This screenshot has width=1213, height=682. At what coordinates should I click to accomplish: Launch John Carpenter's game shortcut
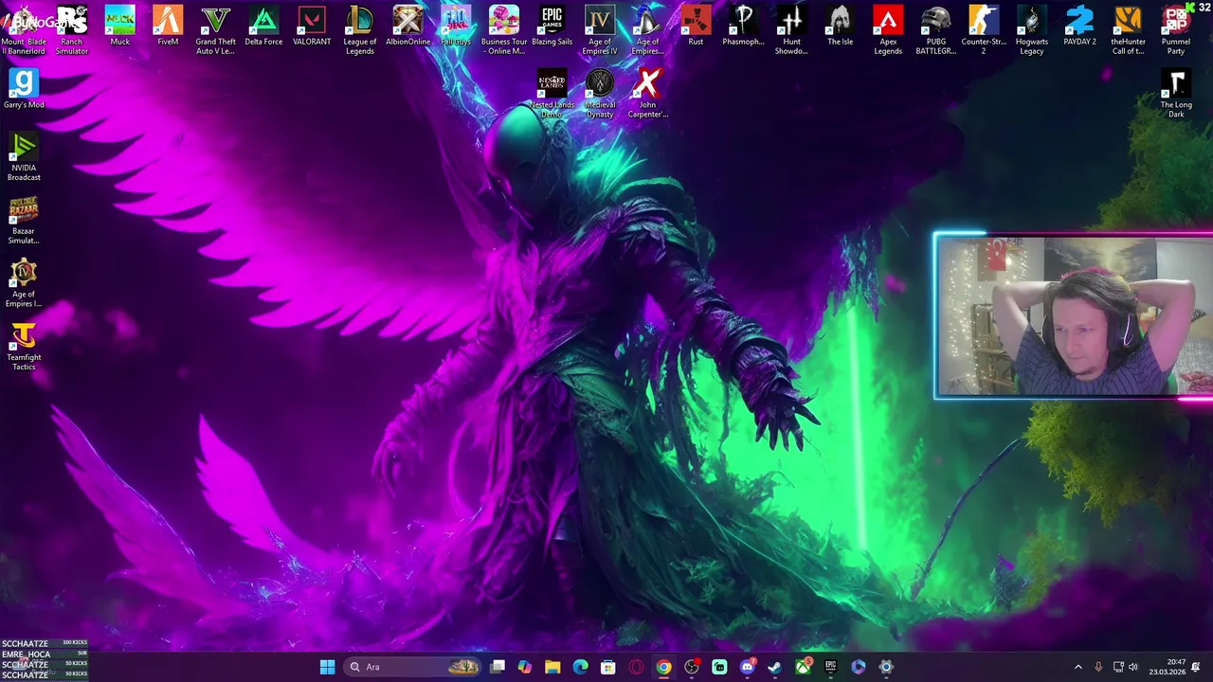click(x=648, y=94)
